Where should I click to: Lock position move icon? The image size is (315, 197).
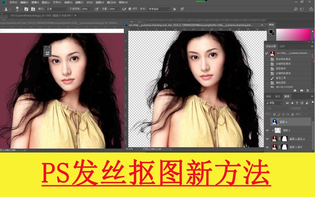[283, 114]
